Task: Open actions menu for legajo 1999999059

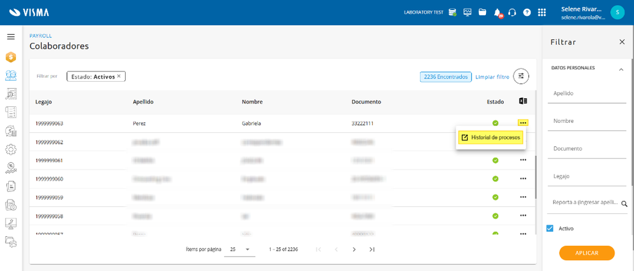Action: (x=523, y=197)
